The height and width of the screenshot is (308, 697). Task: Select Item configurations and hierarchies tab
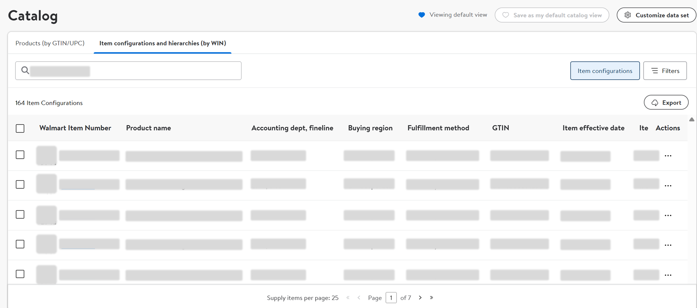162,43
